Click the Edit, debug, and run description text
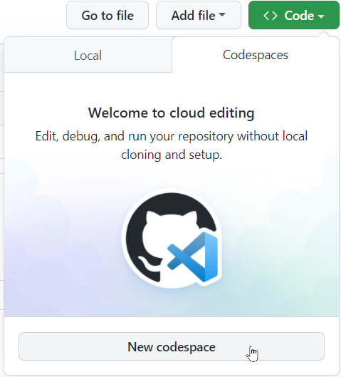 (x=172, y=145)
